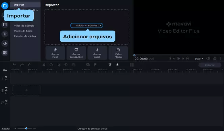The width and height of the screenshot is (224, 131).
Task: Click the Crop tool in toolbar
Action: point(59,65)
